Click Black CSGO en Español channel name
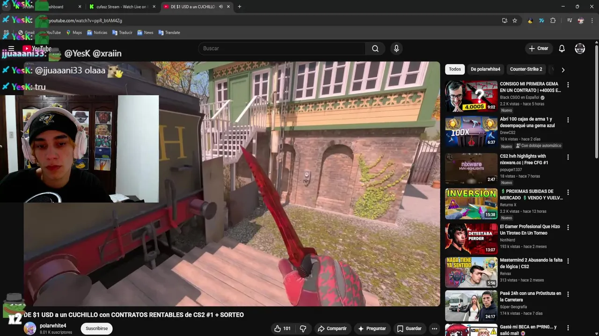 519,98
